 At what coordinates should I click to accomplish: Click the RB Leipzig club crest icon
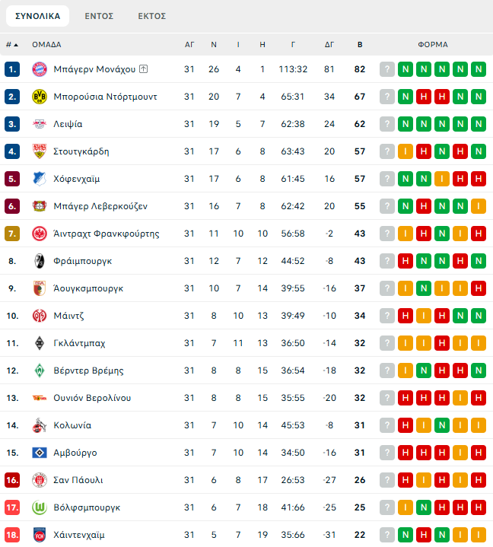point(40,124)
